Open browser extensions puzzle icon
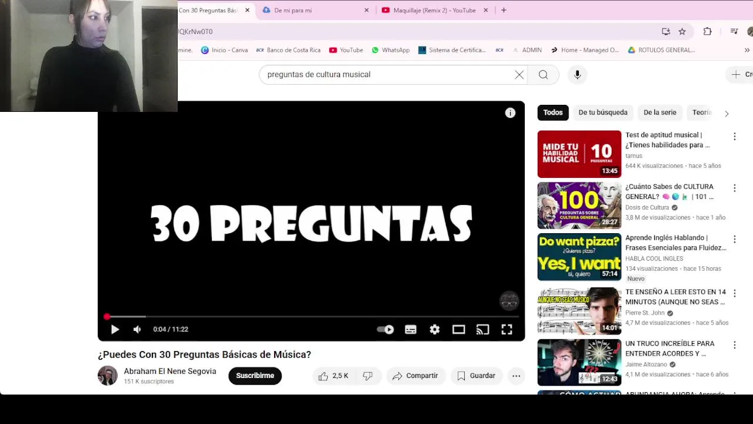Screen dimensions: 753x424 coord(708,32)
